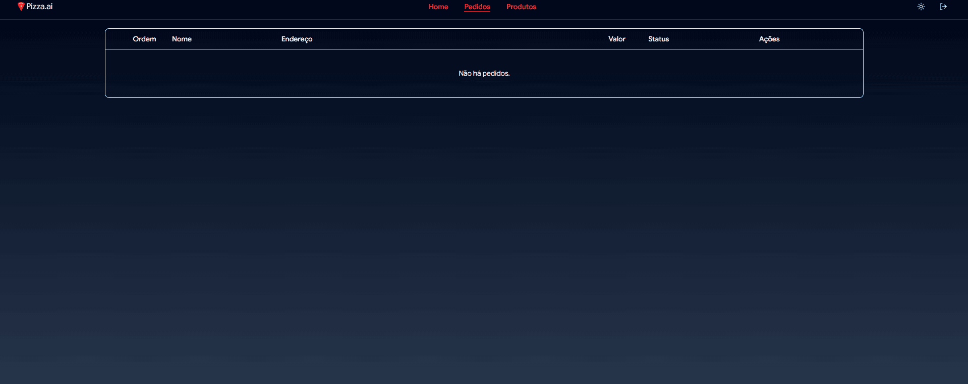Click the 'Não há pedidos.' empty message
Screen dimensions: 968x384
[484, 73]
